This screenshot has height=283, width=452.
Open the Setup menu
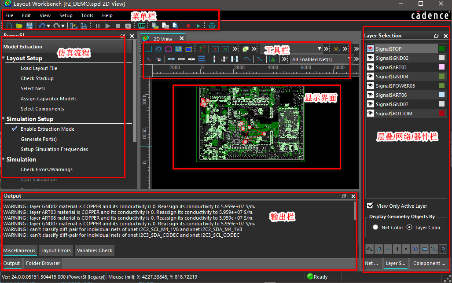point(66,15)
